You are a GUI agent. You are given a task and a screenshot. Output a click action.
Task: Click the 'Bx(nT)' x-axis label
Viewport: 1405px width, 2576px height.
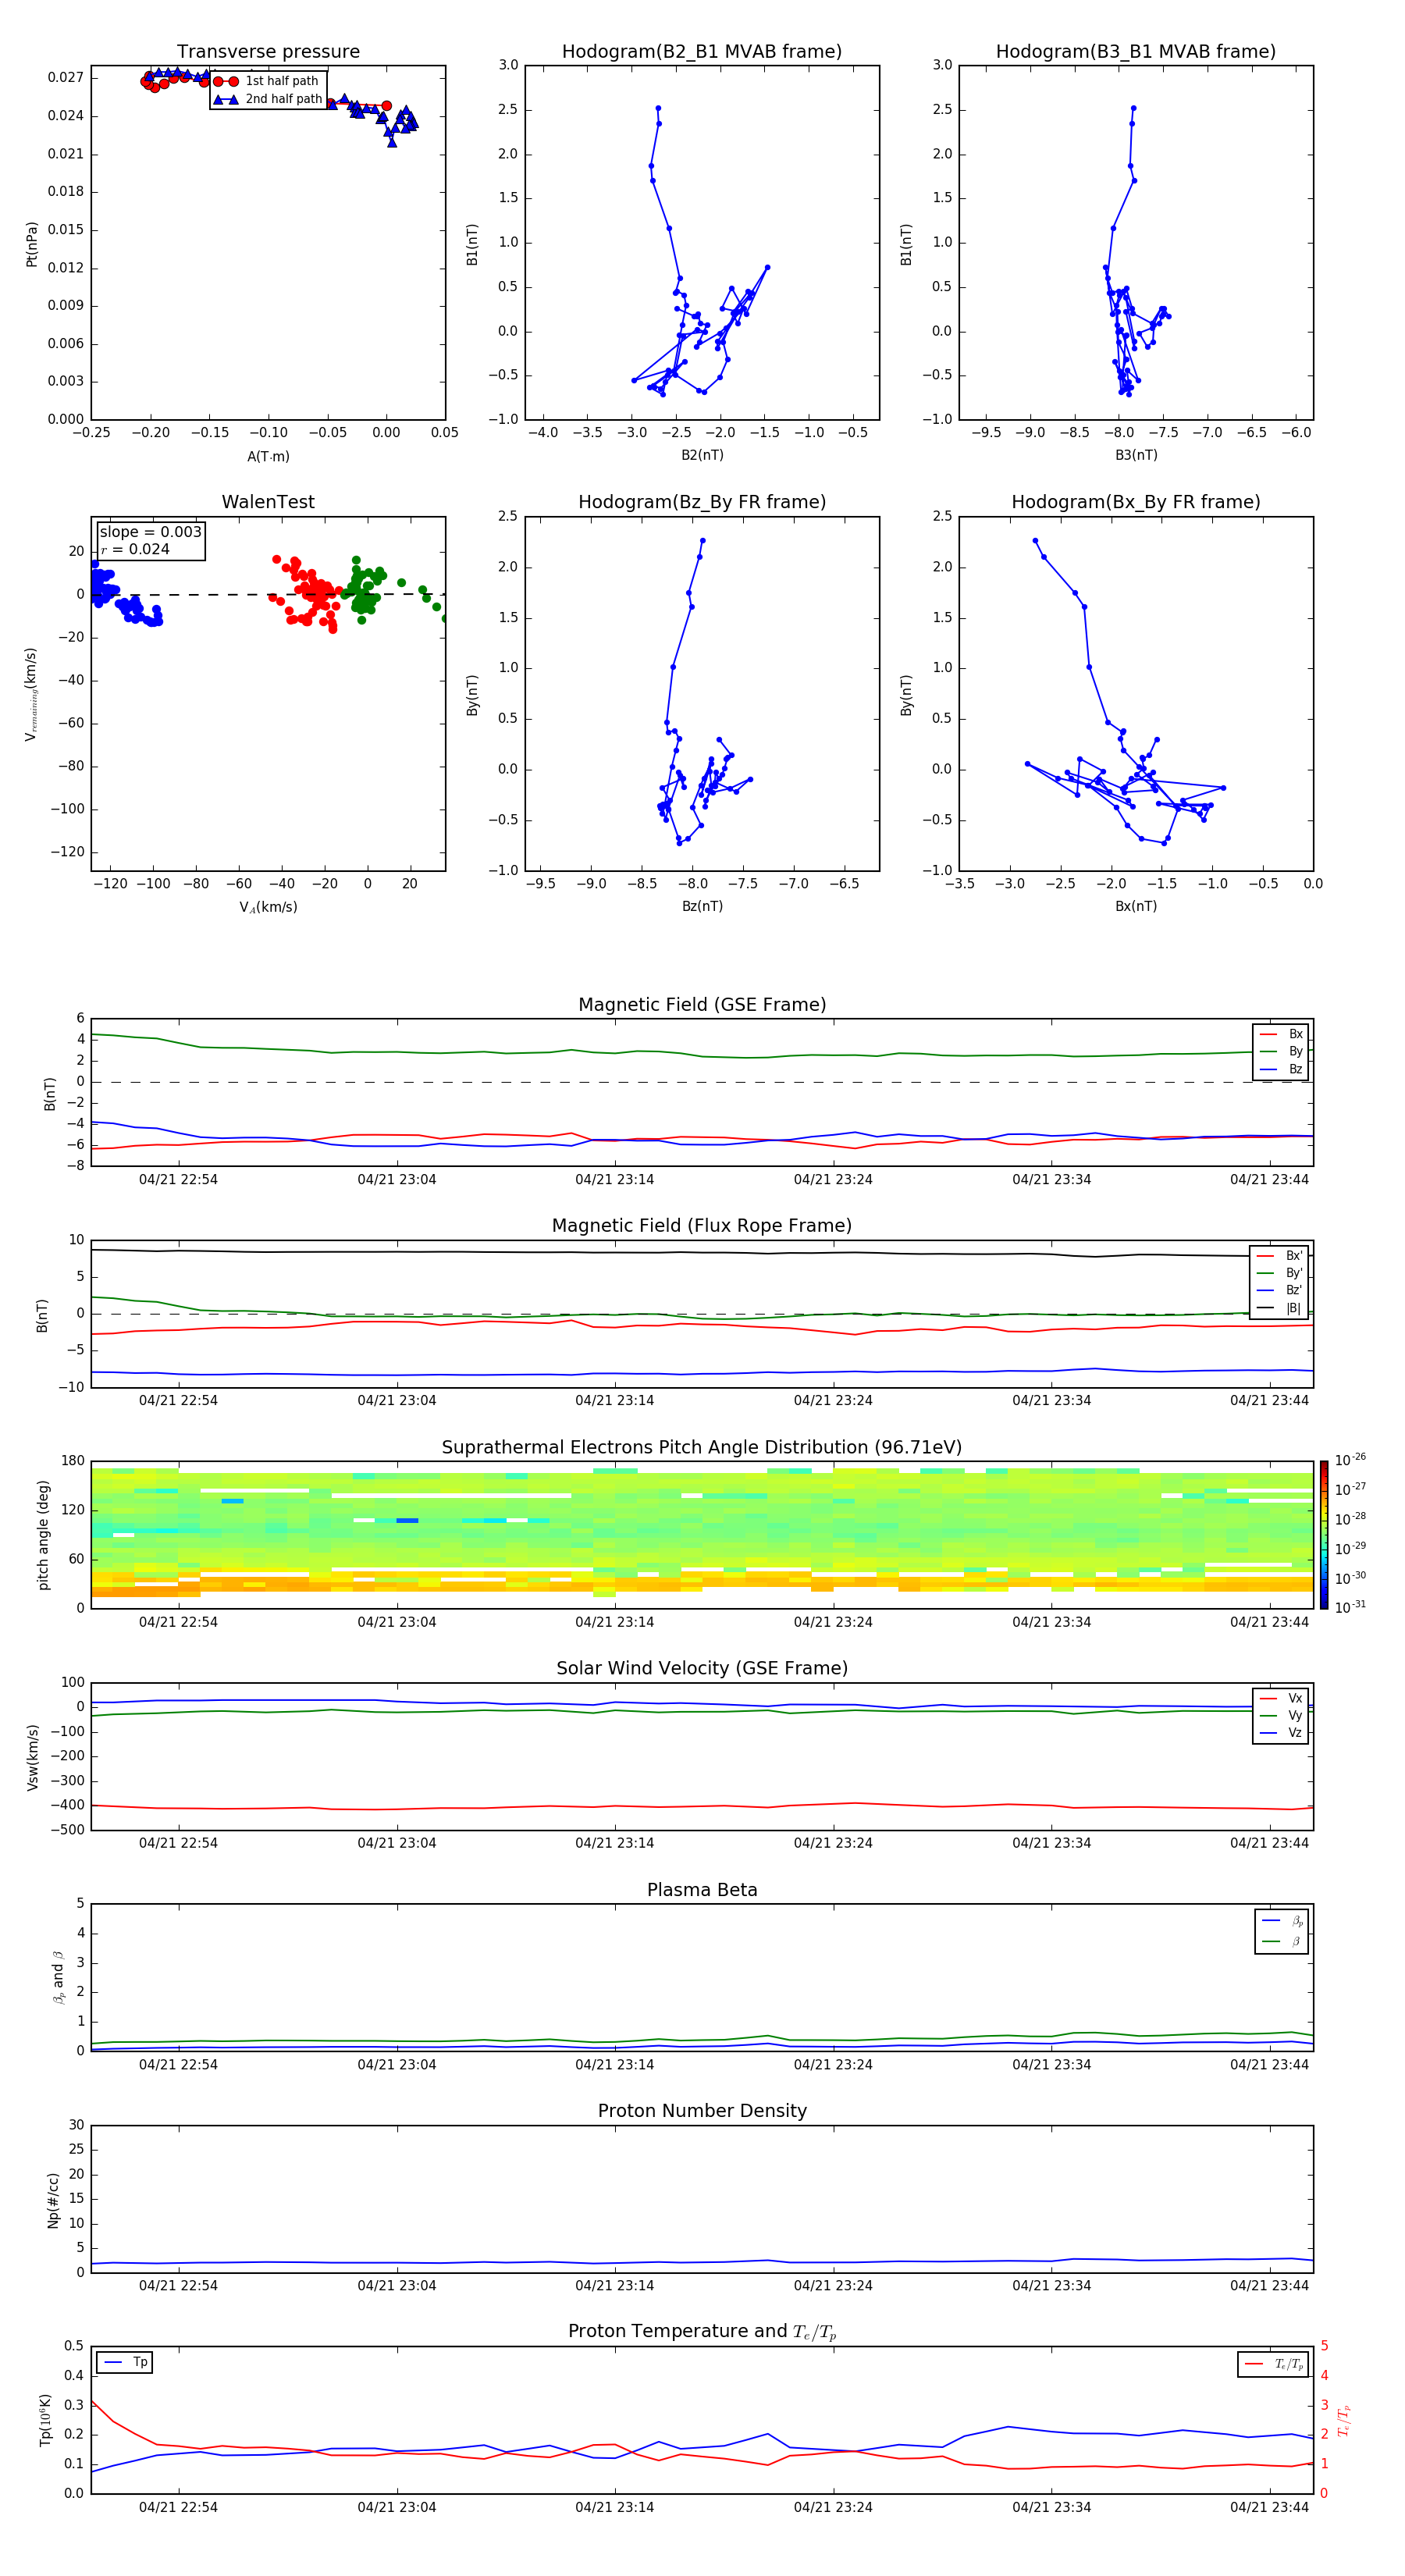point(1136,906)
